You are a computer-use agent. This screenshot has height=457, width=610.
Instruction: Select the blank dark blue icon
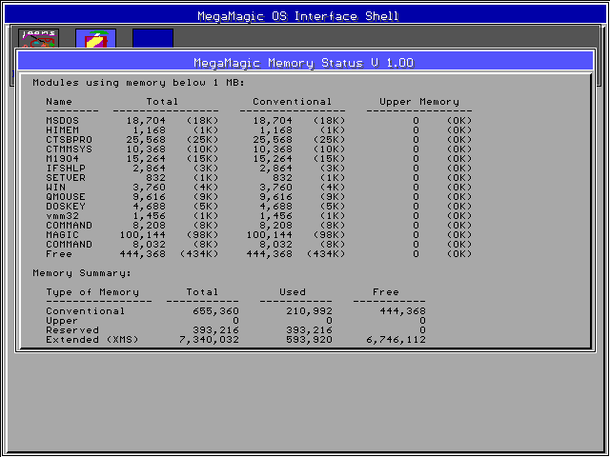pos(152,39)
